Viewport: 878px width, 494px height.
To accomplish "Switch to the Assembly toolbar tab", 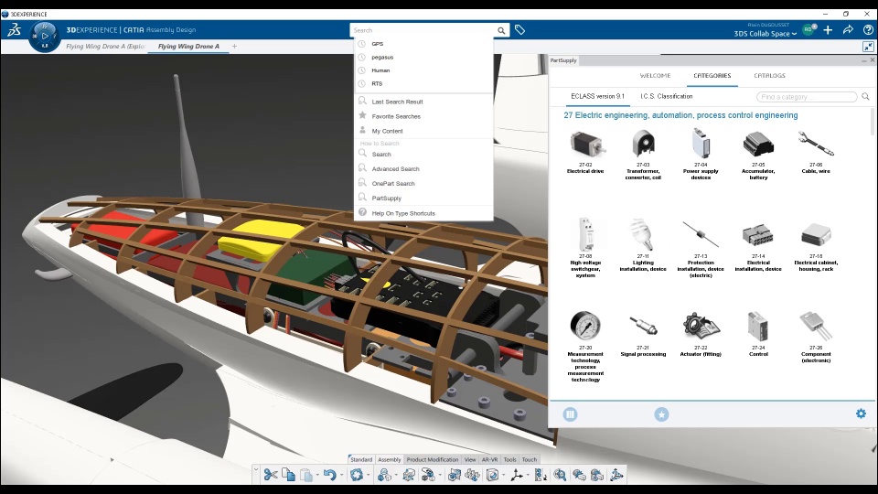I will (390, 459).
